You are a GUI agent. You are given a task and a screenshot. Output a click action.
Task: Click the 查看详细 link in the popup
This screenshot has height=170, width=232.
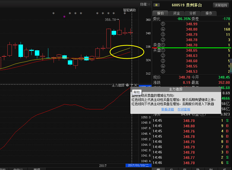click(x=167, y=109)
